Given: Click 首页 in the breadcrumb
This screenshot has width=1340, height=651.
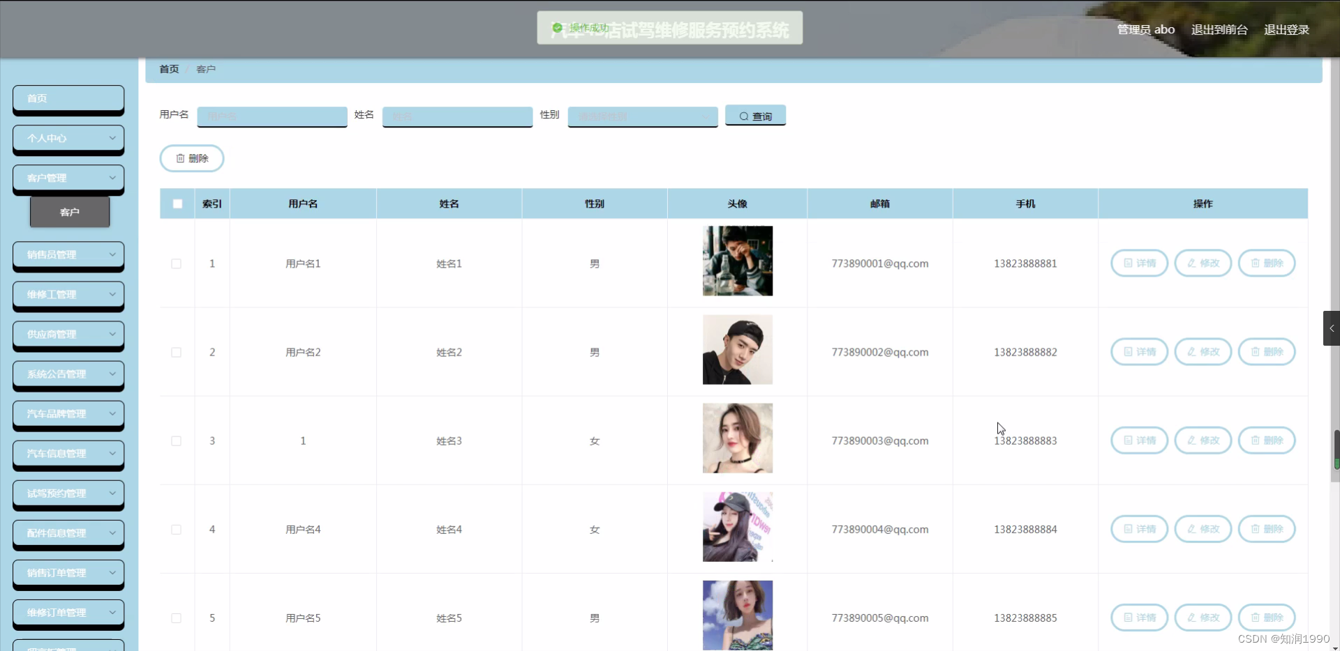Looking at the screenshot, I should coord(168,69).
